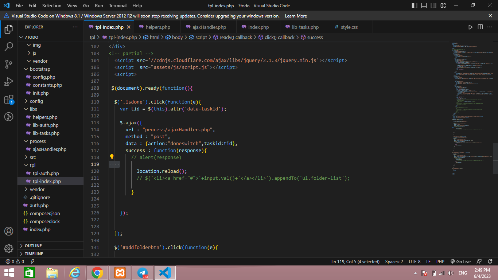Change the PHP language mode
The image size is (498, 280).
pos(440,261)
